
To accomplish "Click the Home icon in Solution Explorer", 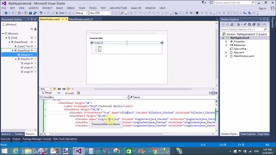I will 232,25.
